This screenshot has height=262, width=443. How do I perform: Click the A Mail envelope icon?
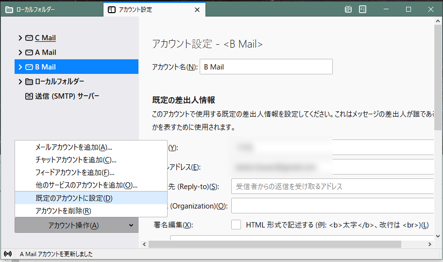[29, 52]
